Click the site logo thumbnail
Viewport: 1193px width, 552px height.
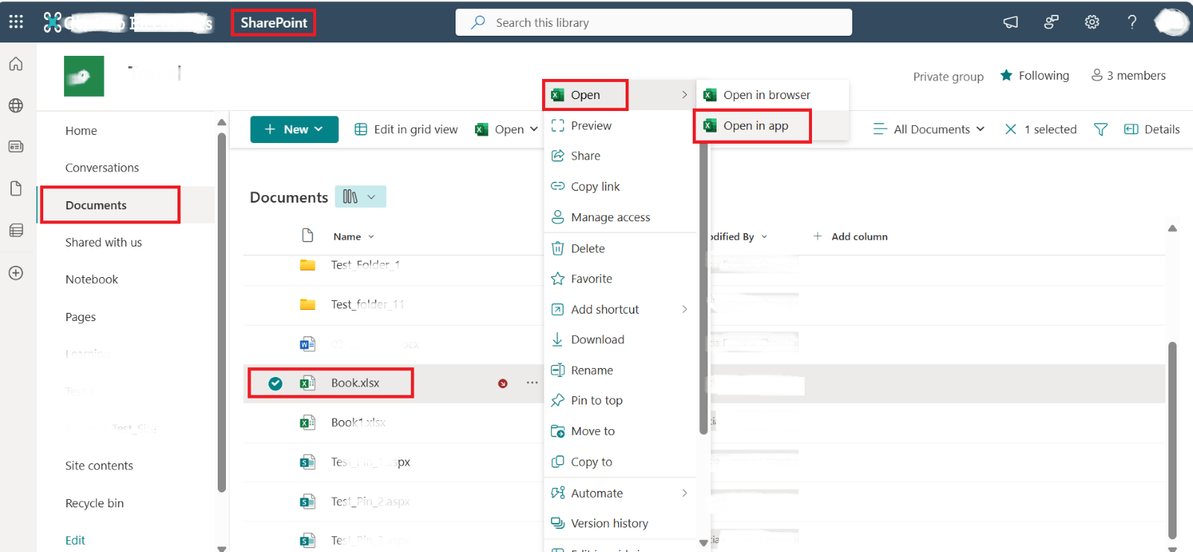pos(84,76)
